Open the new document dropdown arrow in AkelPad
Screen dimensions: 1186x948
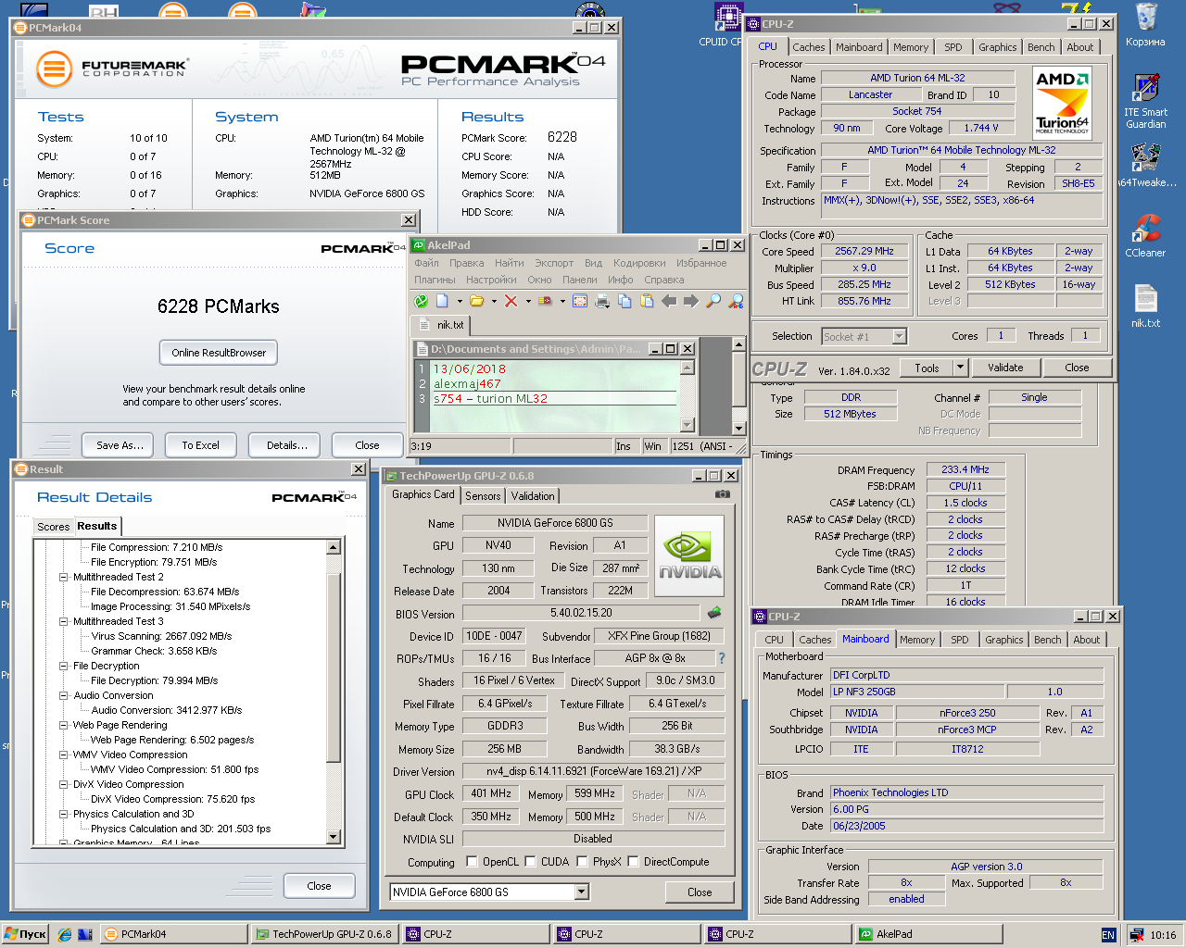[460, 301]
